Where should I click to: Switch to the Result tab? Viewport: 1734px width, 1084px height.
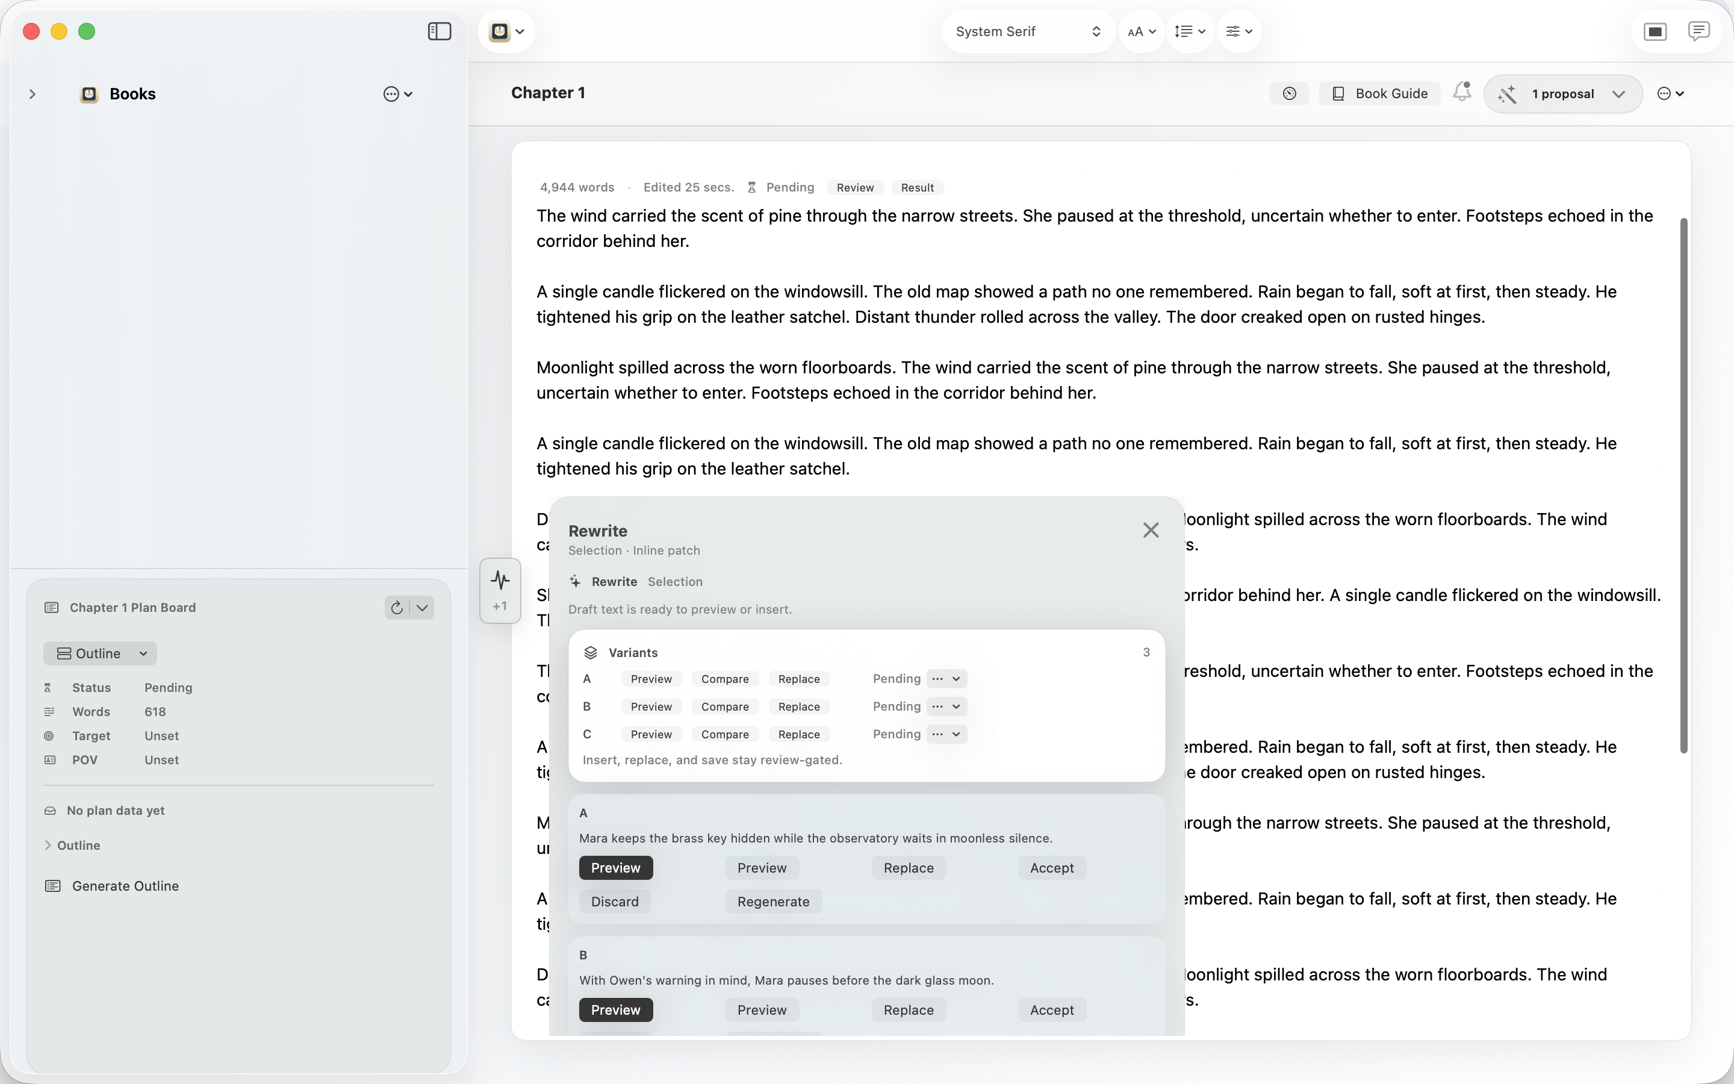click(x=917, y=187)
